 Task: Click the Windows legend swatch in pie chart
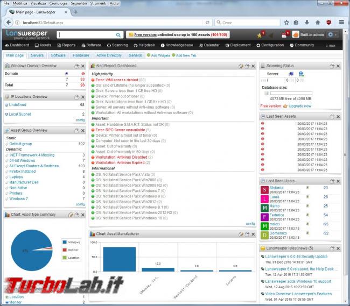pyautogui.click(x=65, y=242)
